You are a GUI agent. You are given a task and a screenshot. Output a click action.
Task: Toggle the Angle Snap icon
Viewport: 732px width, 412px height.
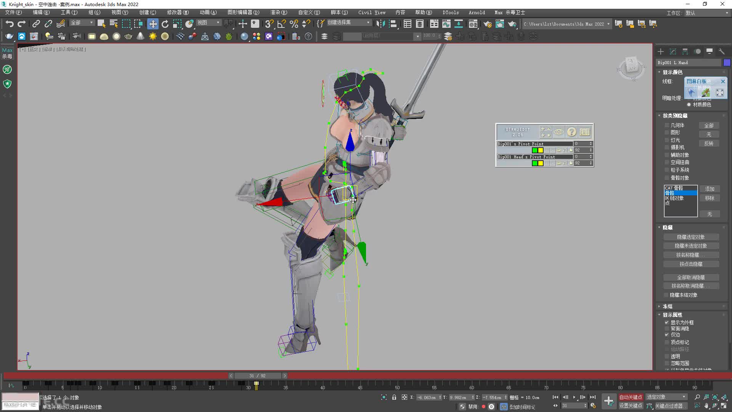coord(281,24)
